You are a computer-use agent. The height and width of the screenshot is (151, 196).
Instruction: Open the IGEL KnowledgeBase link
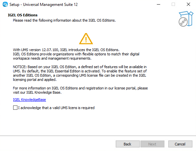click(x=29, y=100)
